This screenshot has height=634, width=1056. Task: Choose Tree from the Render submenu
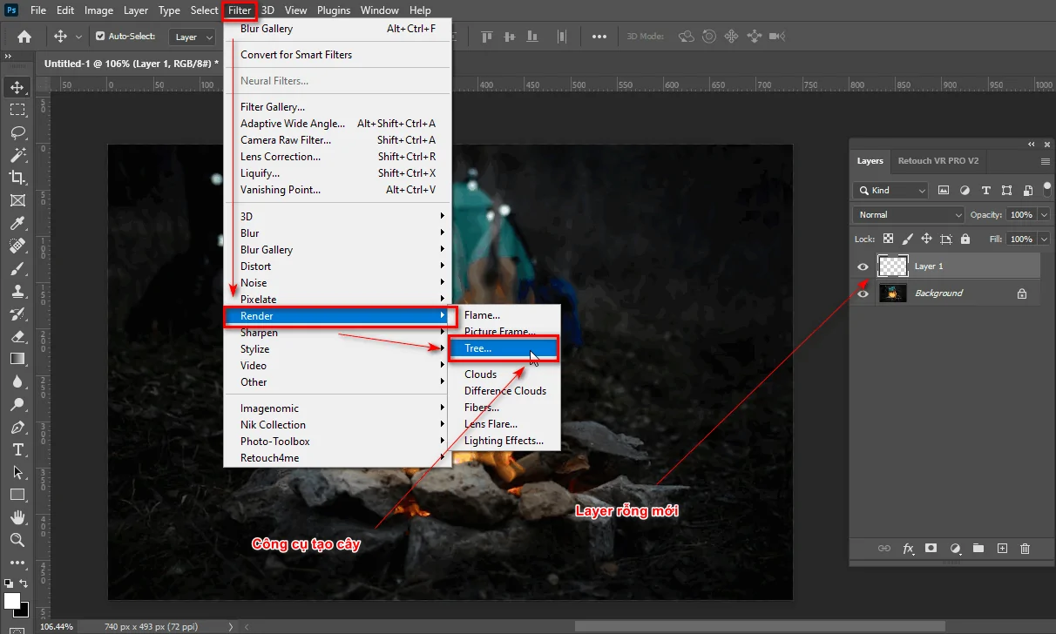[478, 347]
